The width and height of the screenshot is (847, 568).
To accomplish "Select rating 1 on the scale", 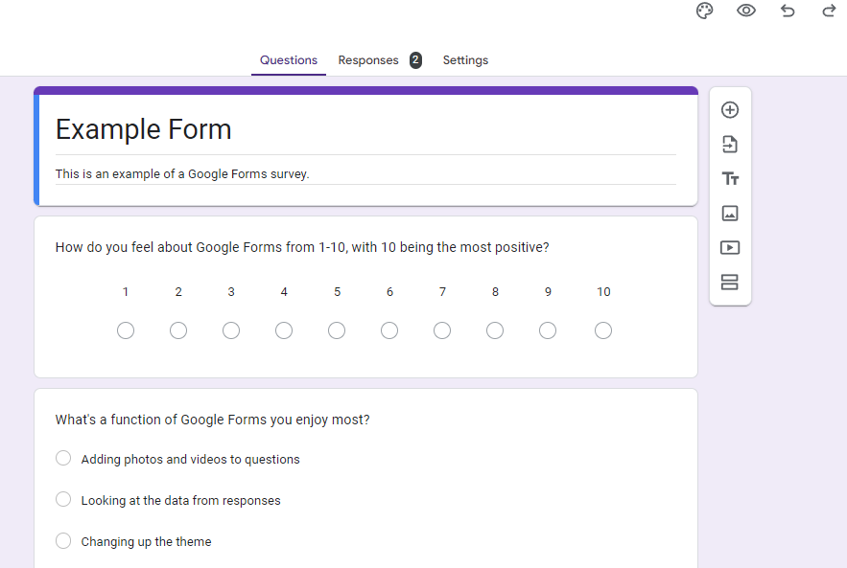I will click(x=126, y=330).
